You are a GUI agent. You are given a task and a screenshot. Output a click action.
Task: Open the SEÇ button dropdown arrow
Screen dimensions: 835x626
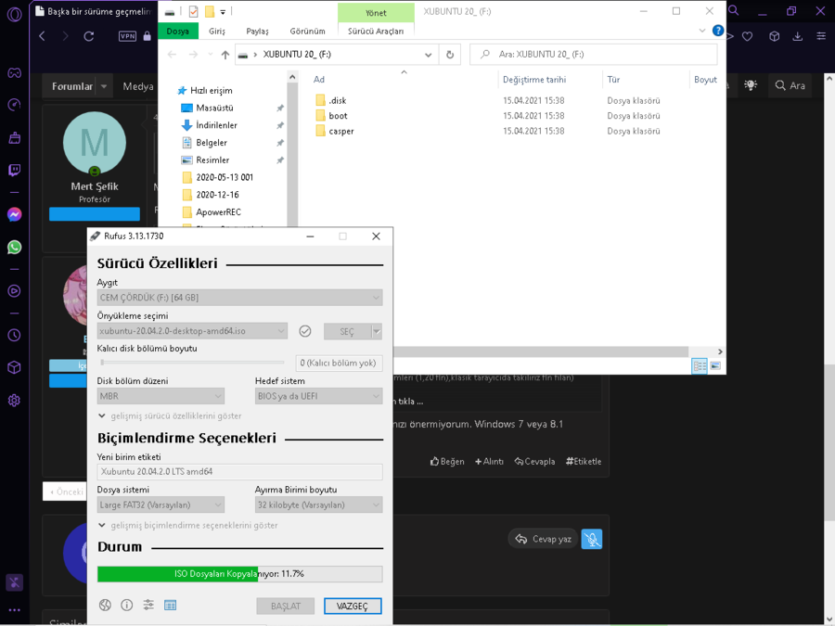(377, 332)
